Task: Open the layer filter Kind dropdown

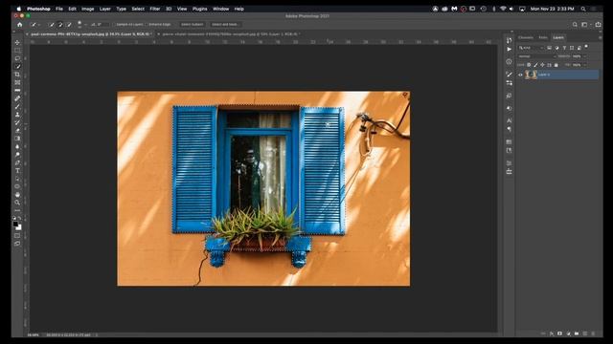Action: point(531,48)
